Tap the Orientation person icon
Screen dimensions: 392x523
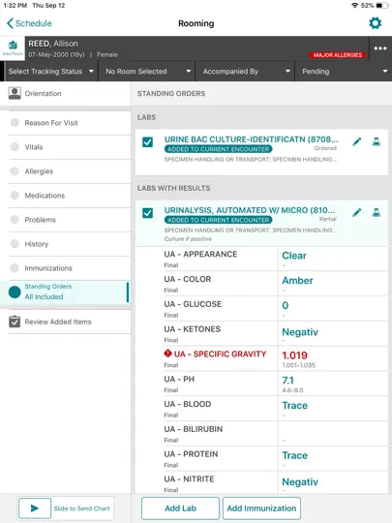[x=15, y=93]
